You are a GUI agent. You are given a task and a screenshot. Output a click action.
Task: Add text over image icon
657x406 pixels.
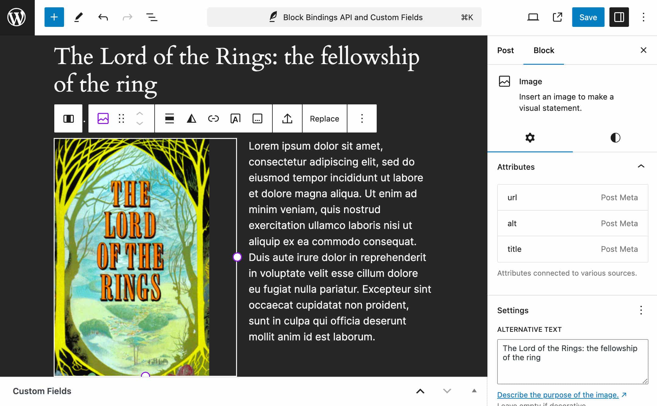tap(235, 118)
